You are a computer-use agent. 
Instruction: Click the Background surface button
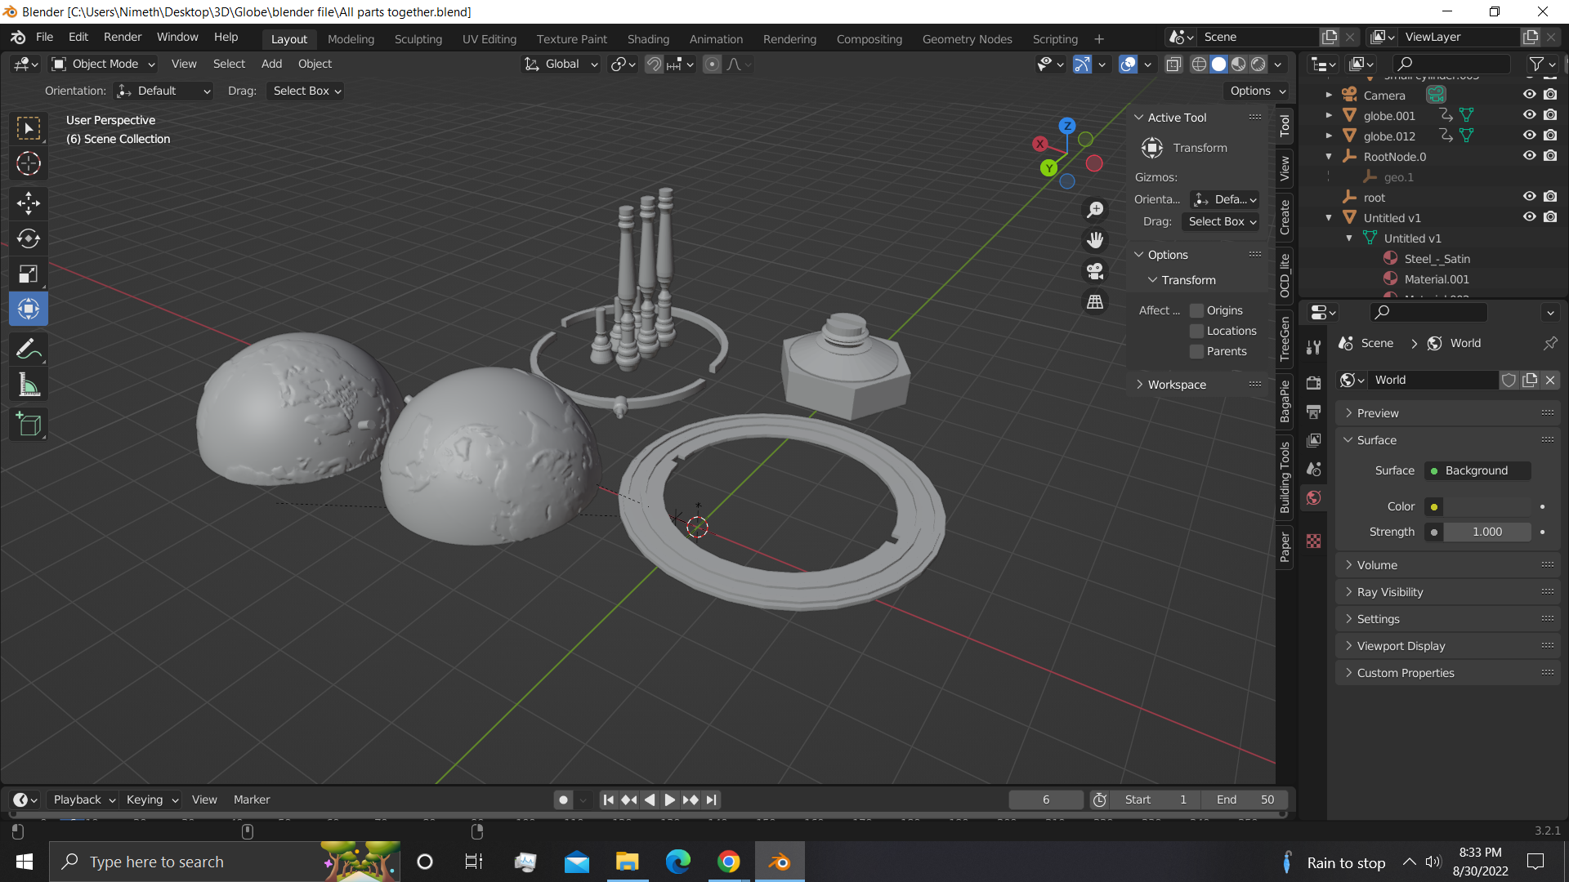(x=1476, y=470)
